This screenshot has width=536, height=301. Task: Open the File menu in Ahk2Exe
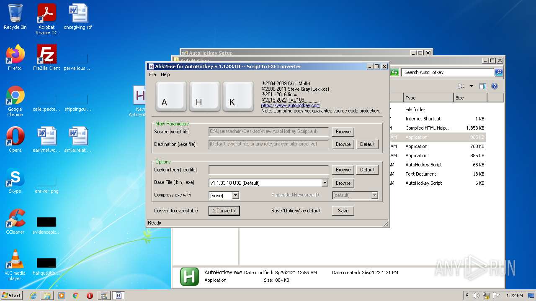pyautogui.click(x=152, y=74)
